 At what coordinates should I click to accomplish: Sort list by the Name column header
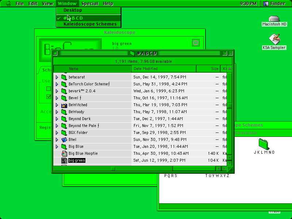[92, 69]
